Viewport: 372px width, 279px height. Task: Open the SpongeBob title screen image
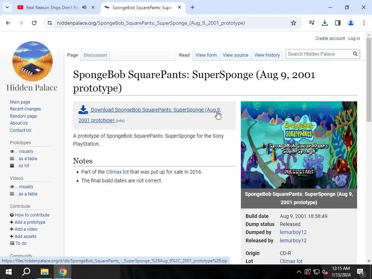tap(299, 145)
